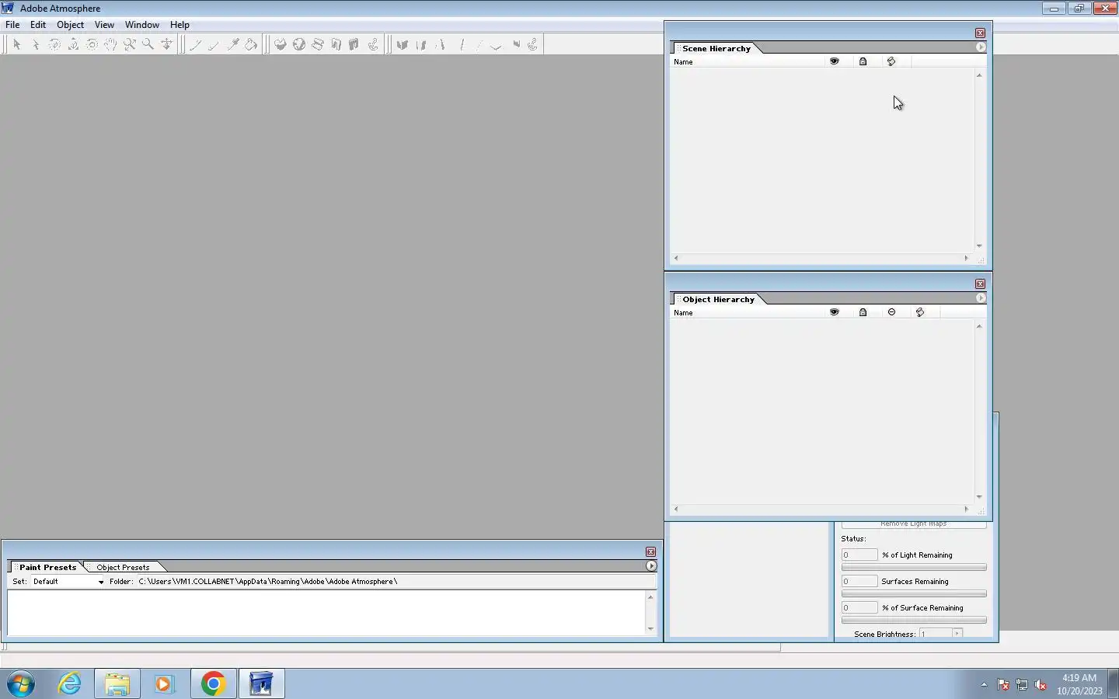Open the Object menu
The width and height of the screenshot is (1119, 699).
(70, 25)
